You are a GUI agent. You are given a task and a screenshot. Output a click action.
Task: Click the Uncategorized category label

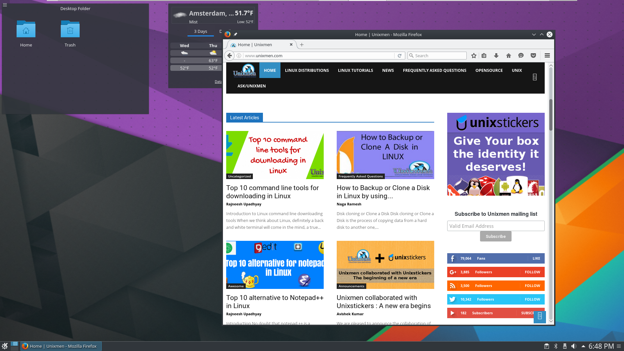tap(240, 176)
